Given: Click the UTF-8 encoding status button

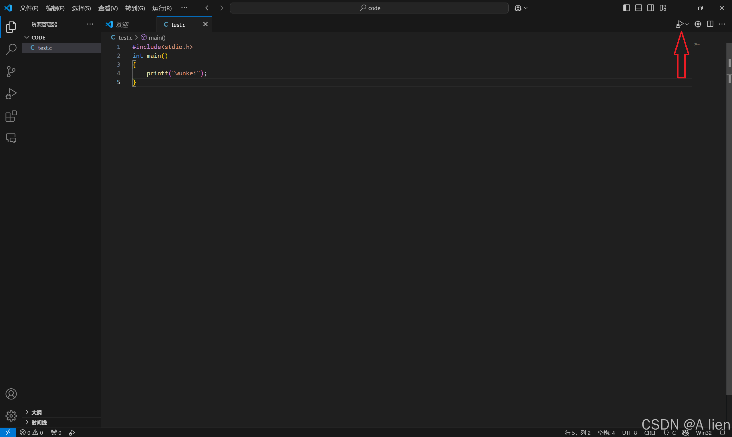Looking at the screenshot, I should point(629,433).
